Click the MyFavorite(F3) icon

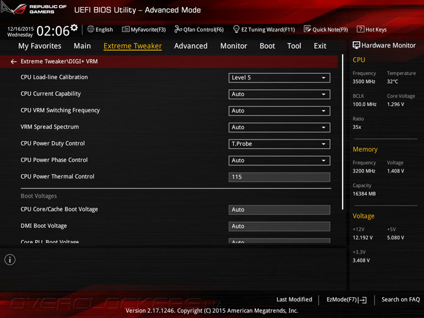[x=125, y=29]
